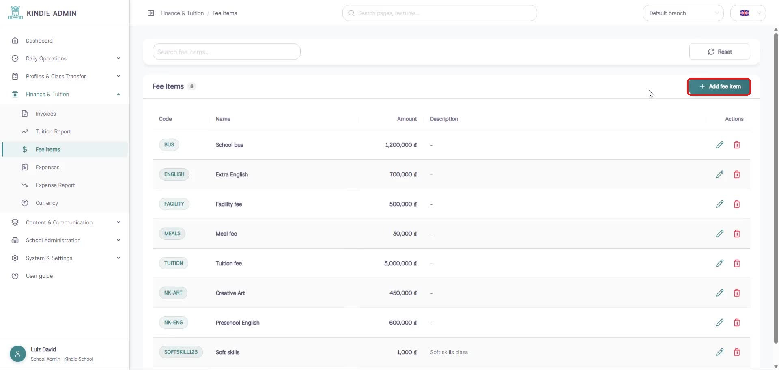Open the Expenses page
Image resolution: width=779 pixels, height=370 pixels.
pyautogui.click(x=65, y=167)
